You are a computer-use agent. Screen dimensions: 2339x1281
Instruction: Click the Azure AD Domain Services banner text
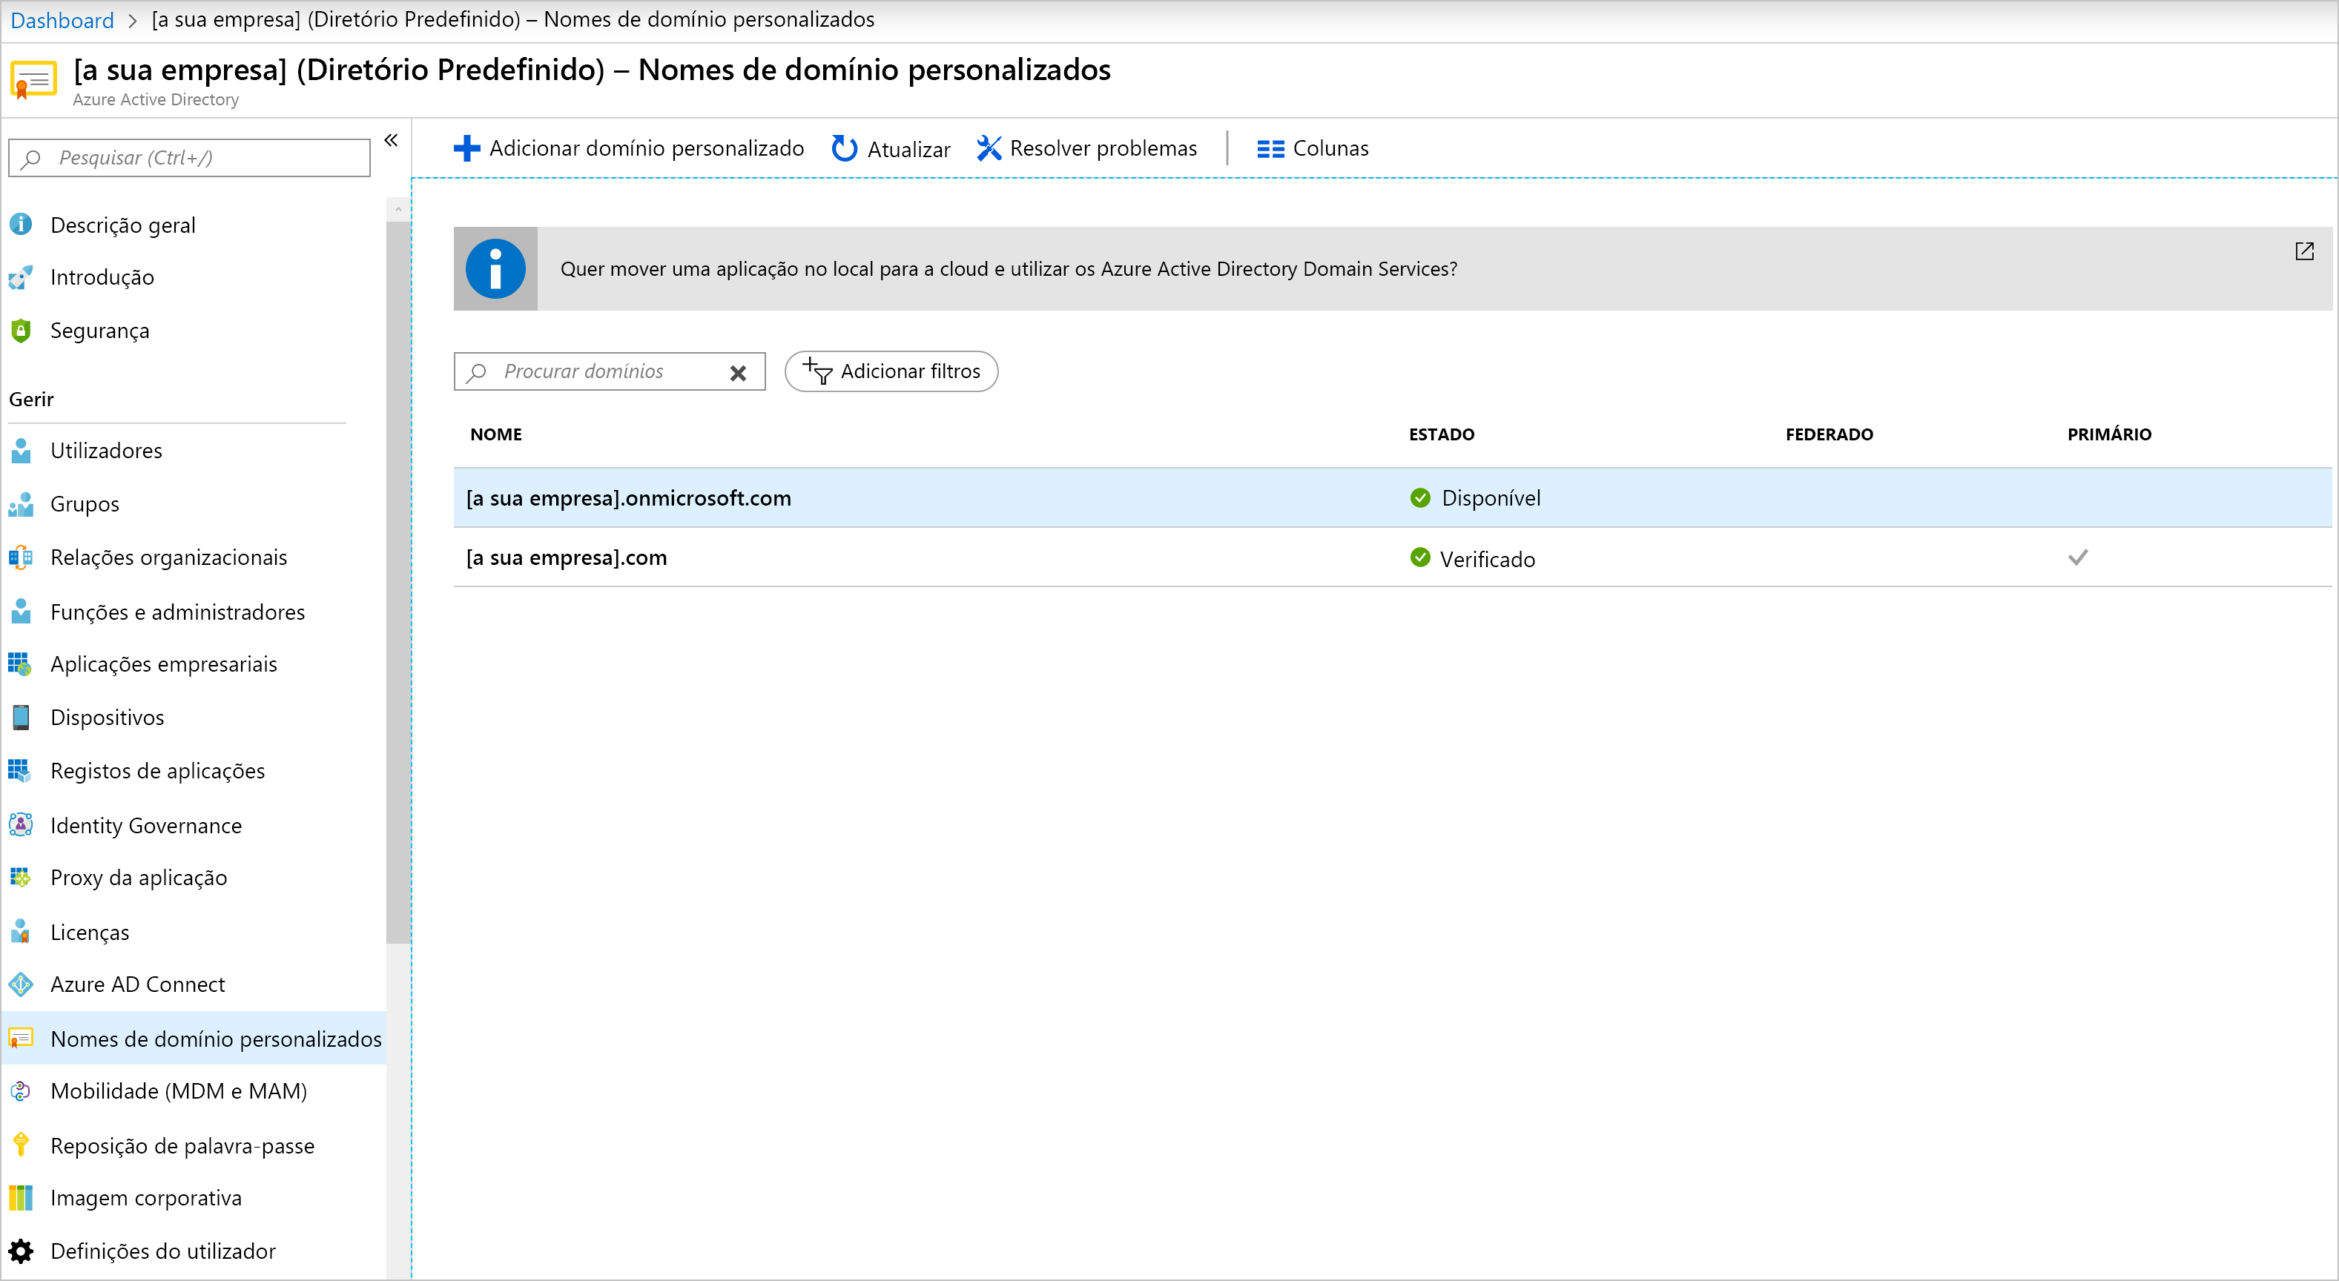(x=1008, y=269)
